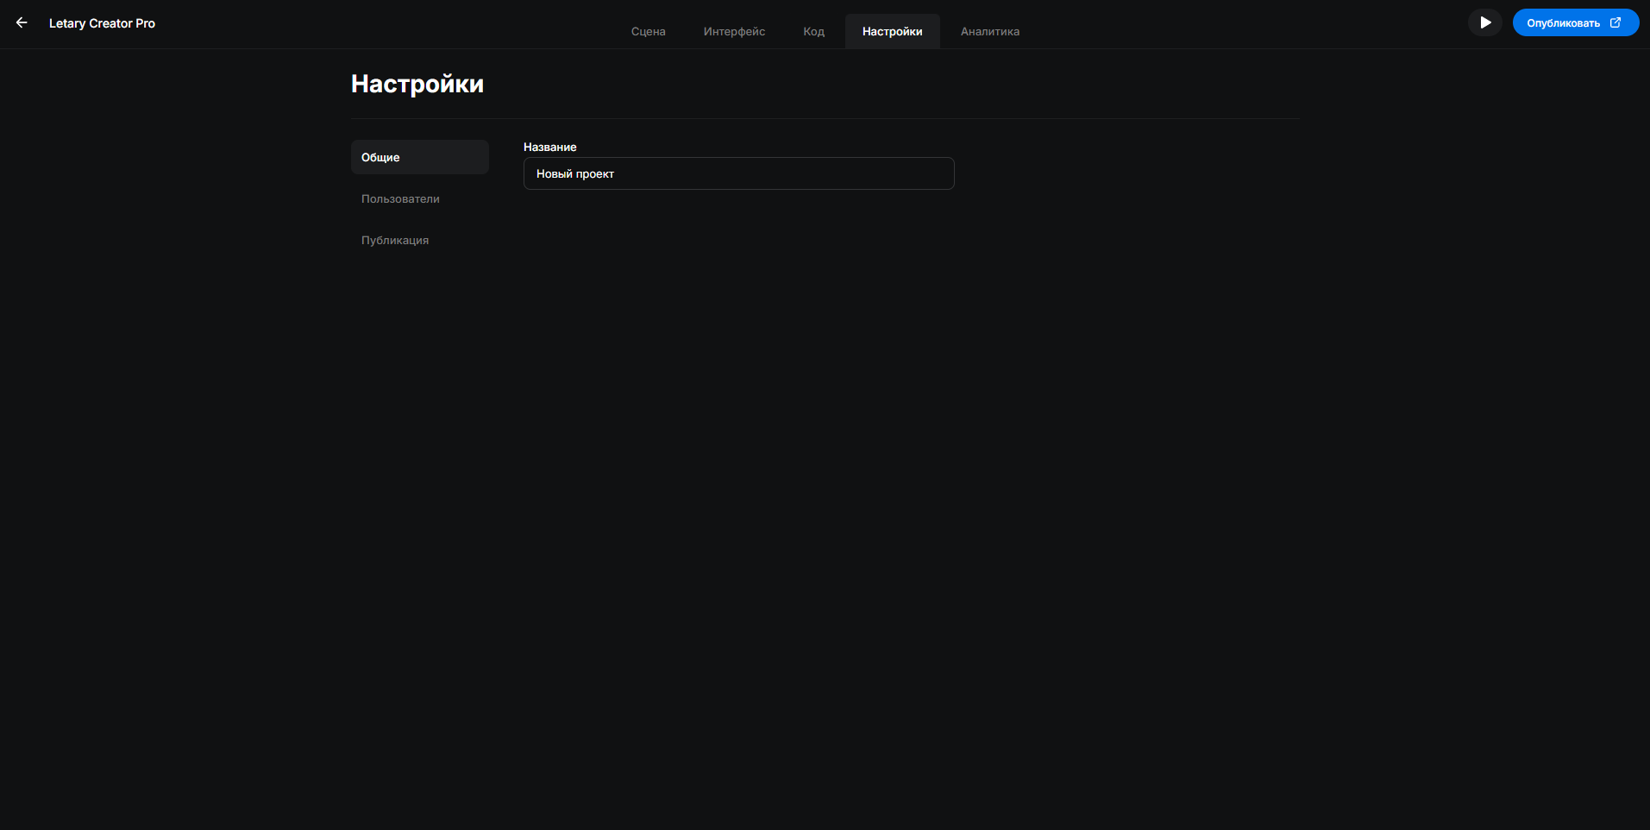Screen dimensions: 1650x830
Task: Select the Настройки tab
Action: 892,32
